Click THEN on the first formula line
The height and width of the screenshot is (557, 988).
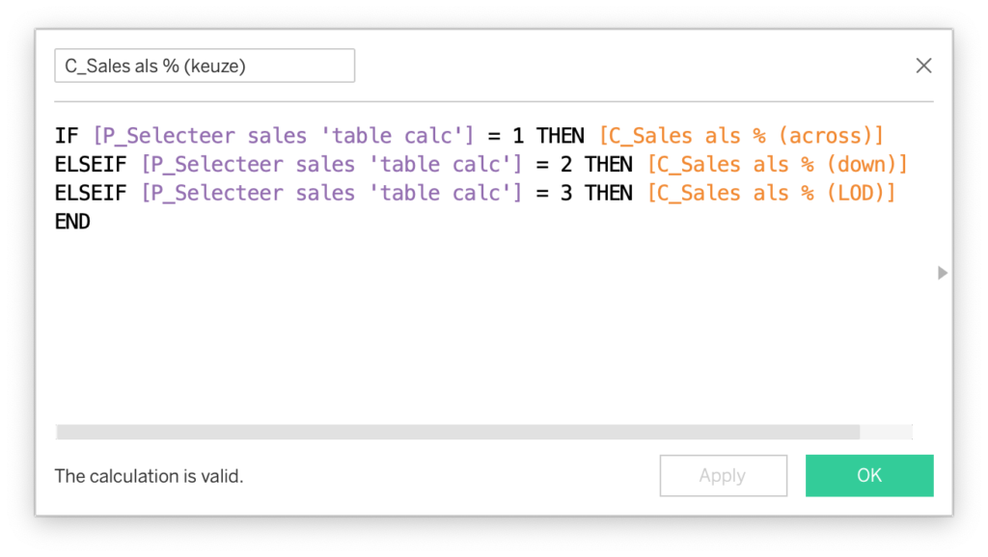[561, 135]
